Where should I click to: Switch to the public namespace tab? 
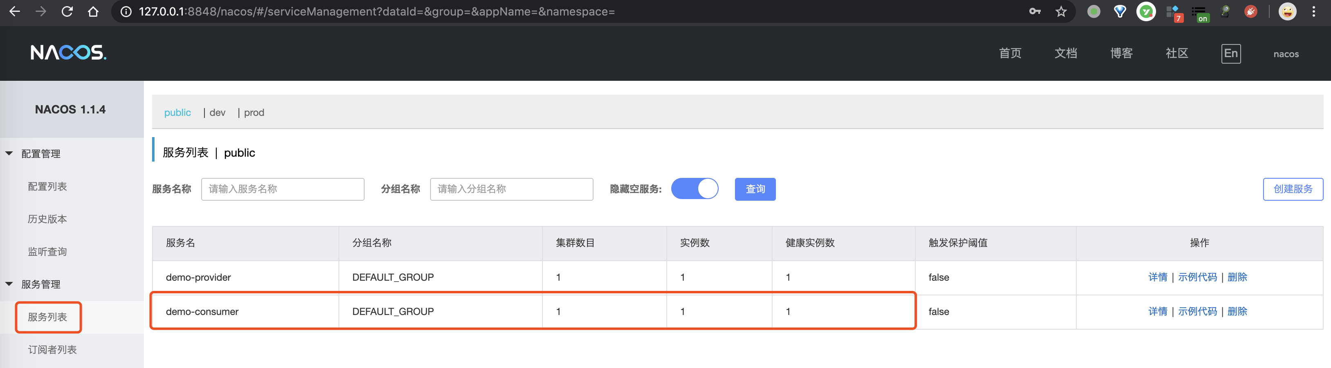tap(177, 112)
